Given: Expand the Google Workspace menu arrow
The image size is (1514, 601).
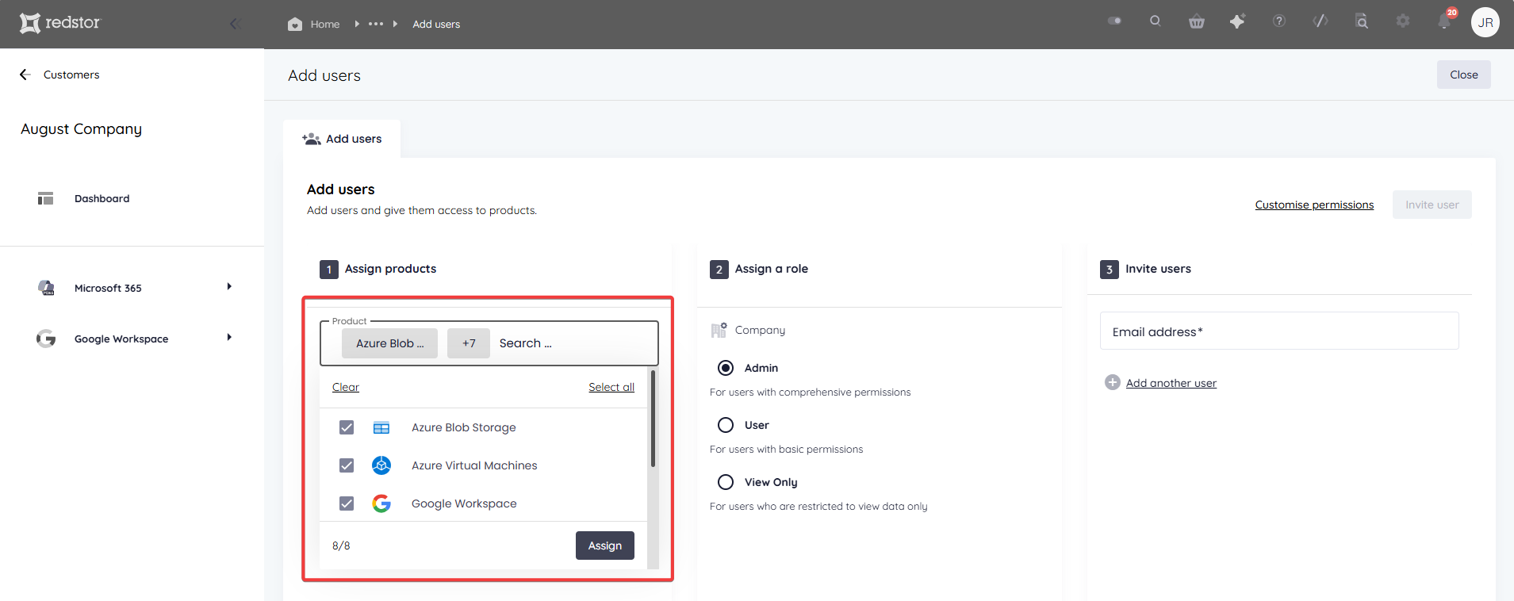Looking at the screenshot, I should [229, 338].
